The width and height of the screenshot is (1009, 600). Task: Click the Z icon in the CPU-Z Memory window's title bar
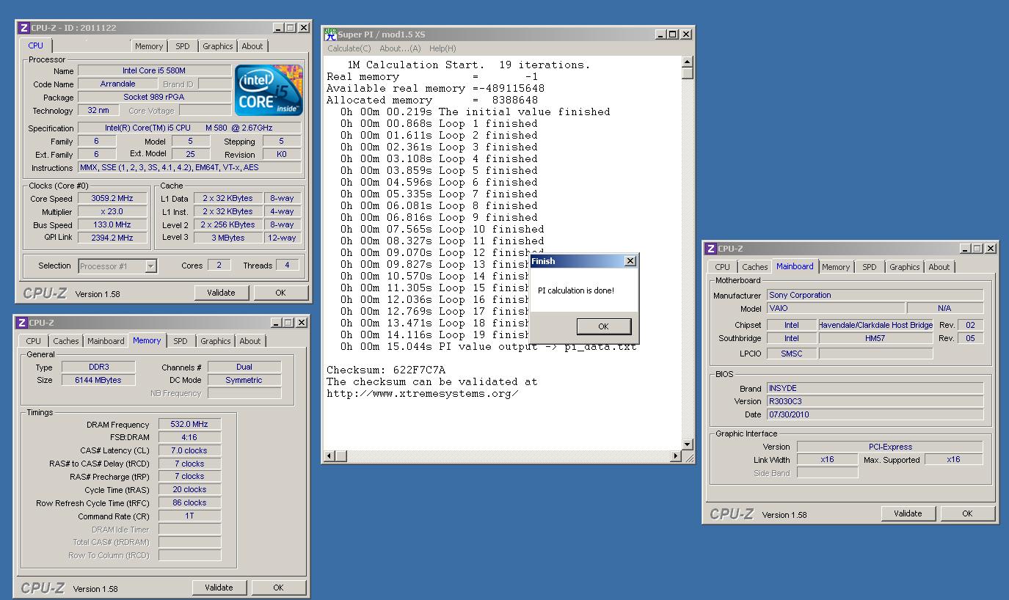click(22, 323)
